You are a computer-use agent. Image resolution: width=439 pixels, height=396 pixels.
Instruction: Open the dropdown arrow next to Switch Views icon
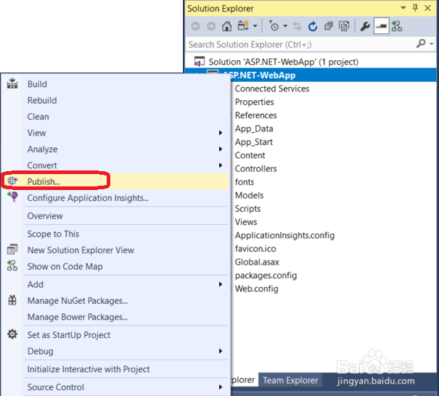click(255, 26)
